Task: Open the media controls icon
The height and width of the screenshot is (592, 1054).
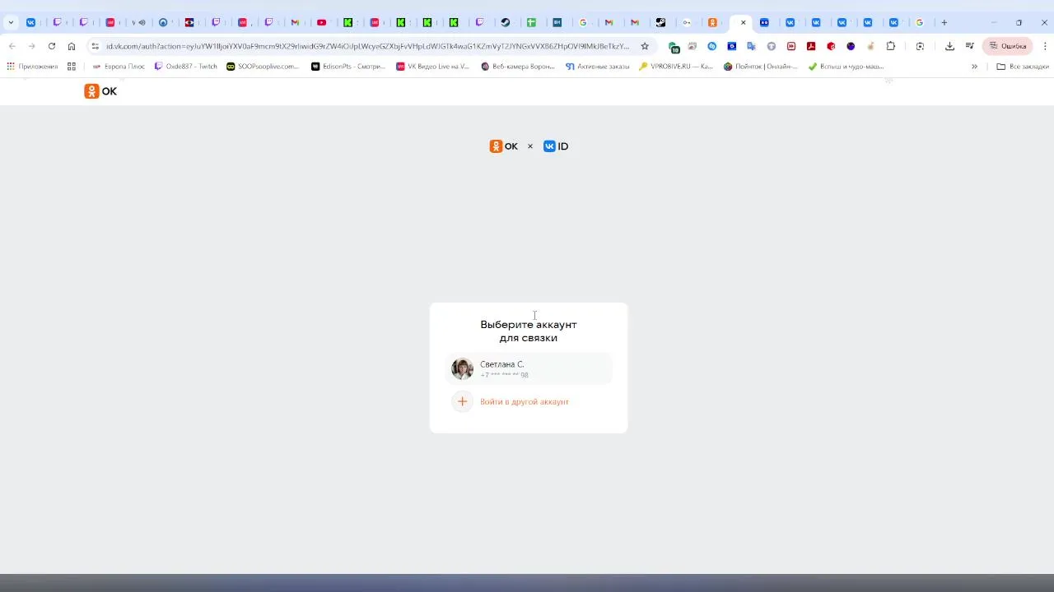Action: (970, 46)
